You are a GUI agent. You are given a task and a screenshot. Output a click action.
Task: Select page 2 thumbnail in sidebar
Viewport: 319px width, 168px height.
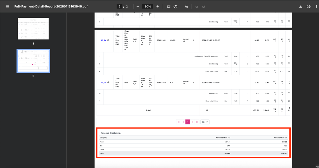coord(33,61)
